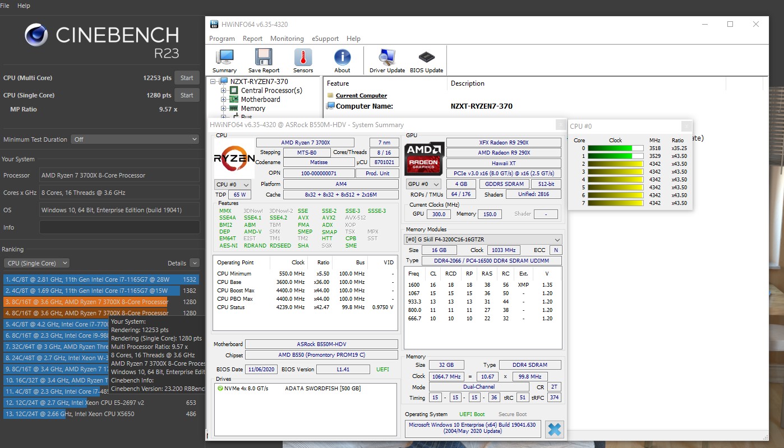Click the Feature column header
The width and height of the screenshot is (784, 448).
coord(338,83)
